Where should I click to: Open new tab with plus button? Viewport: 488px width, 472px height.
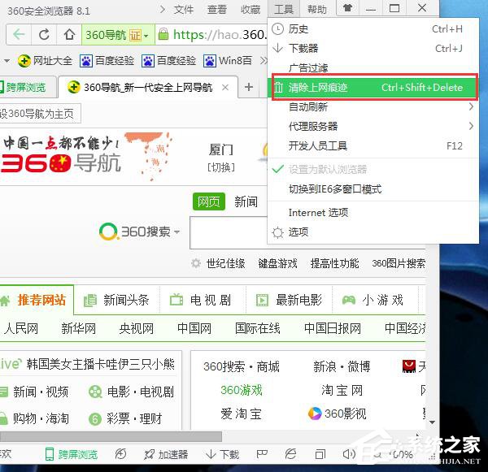tap(249, 87)
